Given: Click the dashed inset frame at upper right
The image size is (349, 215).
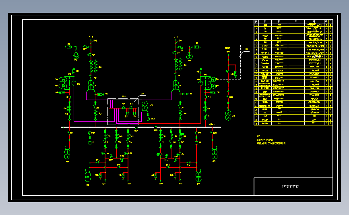Looking at the screenshot, I should 230,62.
